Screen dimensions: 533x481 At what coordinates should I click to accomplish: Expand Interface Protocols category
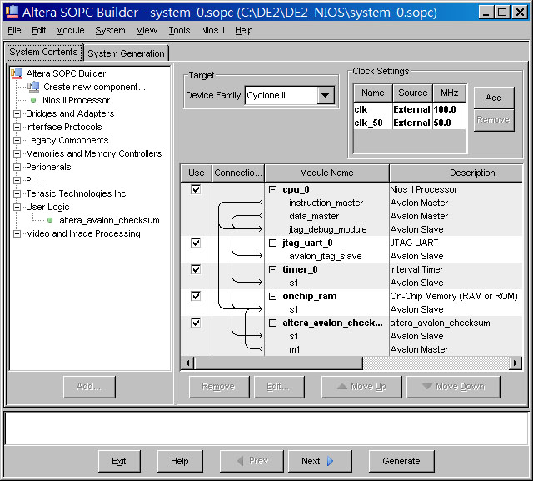(17, 127)
